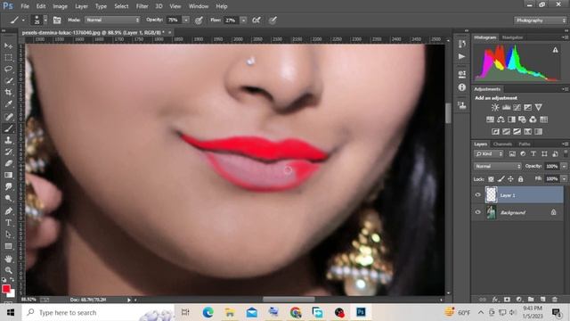The image size is (570, 321).
Task: Select the Pen tool
Action: 8,210
